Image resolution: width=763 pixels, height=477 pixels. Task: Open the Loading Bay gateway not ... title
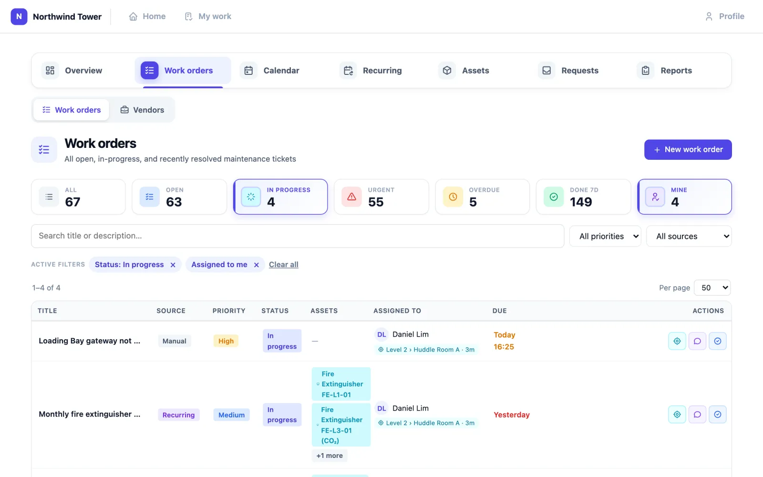[90, 341]
